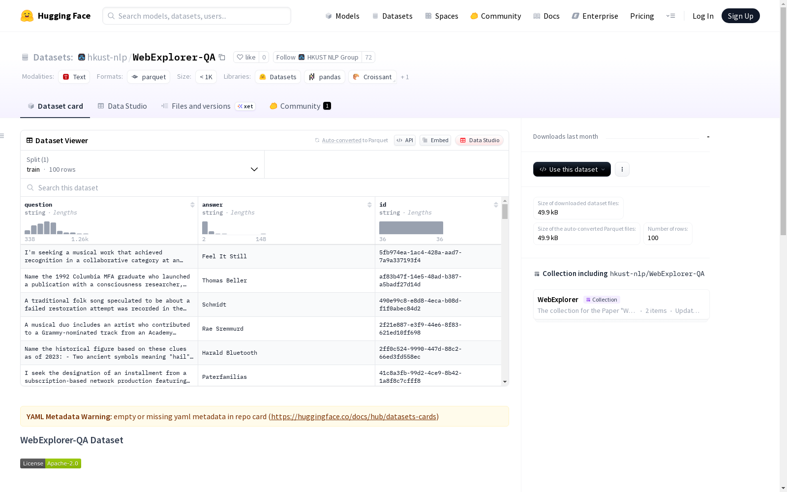787x492 pixels.
Task: Click the Paterfamilias answer cell
Action: (x=286, y=376)
